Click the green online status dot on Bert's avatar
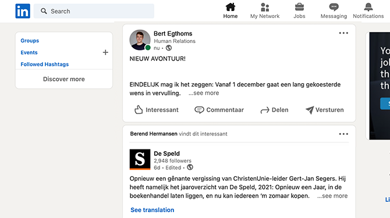Screen dimensions: 390x218 click(x=148, y=48)
